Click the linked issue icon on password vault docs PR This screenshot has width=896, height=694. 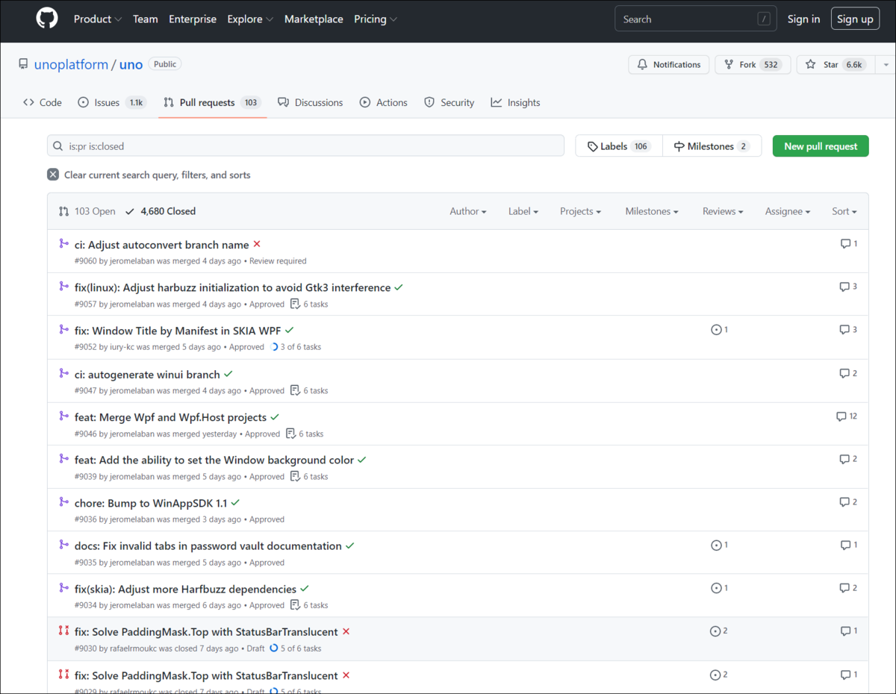tap(716, 545)
